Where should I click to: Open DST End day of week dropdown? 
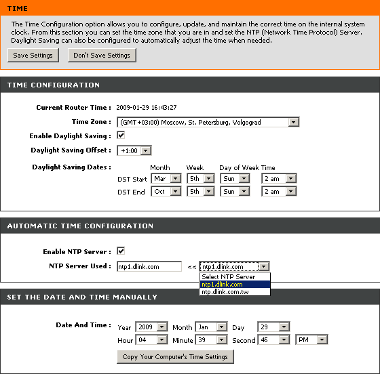point(235,191)
